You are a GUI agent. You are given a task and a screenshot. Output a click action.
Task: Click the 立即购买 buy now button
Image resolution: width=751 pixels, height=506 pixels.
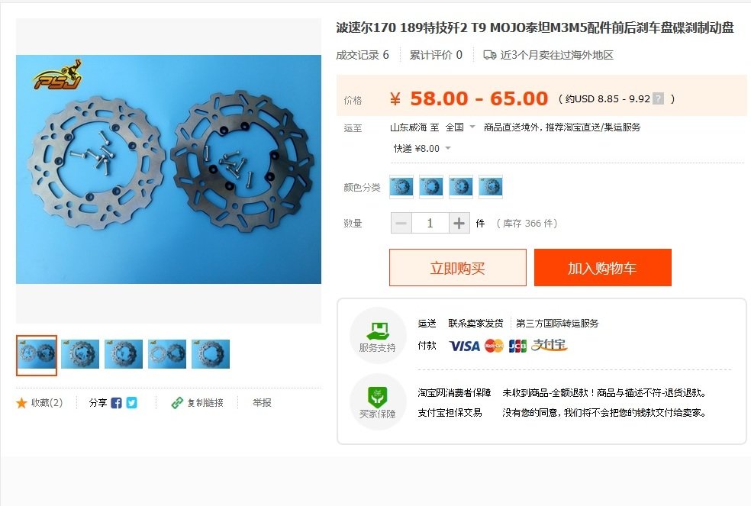tap(457, 268)
